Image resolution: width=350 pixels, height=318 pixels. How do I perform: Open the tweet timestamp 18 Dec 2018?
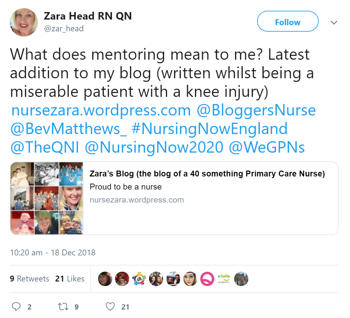pyautogui.click(x=53, y=253)
